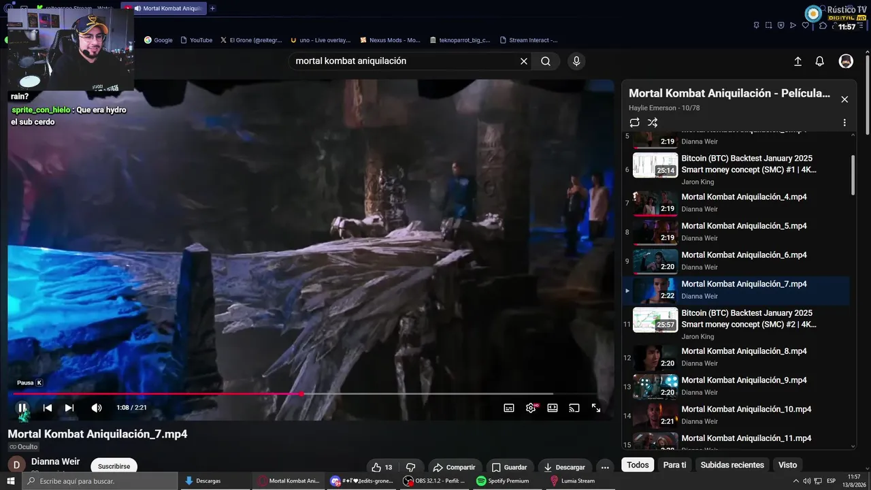Open the teknoparrot bookmark
This screenshot has height=490, width=871.
[460, 40]
